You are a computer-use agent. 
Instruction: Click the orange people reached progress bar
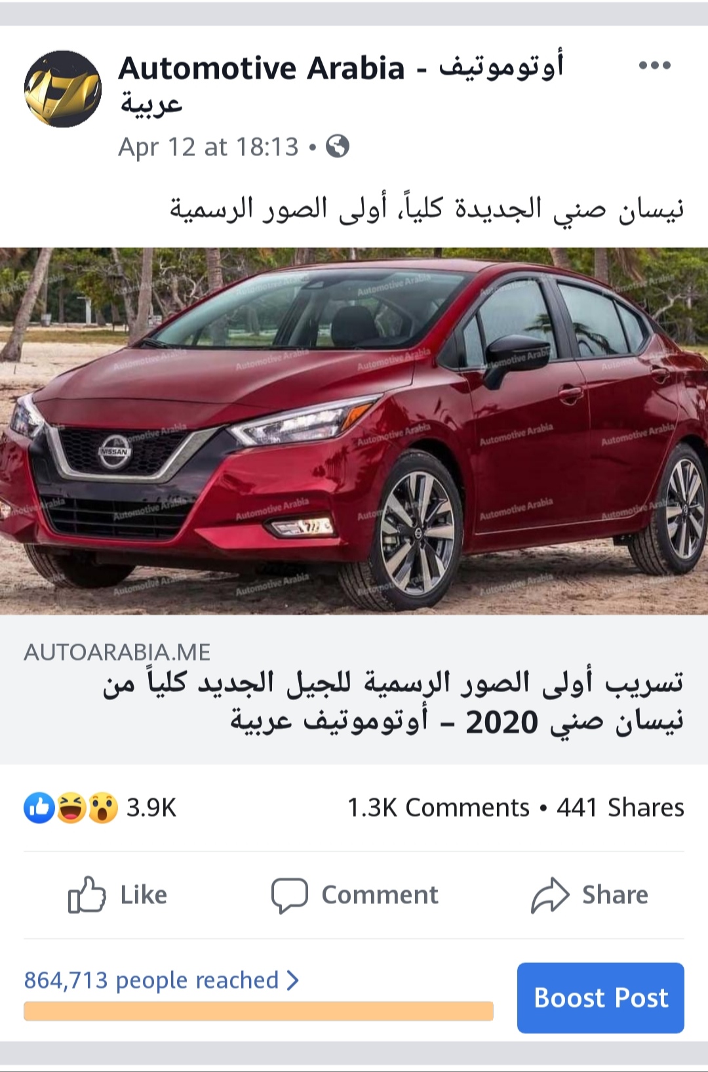(258, 1011)
